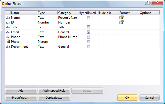Screen dimensions: 165x104
Task: Open the Category cell showing Person's Name
Action: point(68,17)
